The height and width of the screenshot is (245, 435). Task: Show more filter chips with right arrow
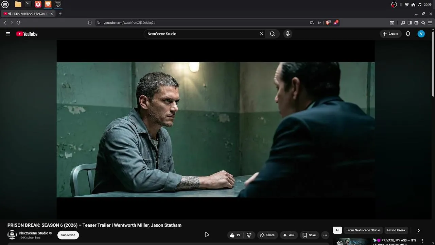pos(418,230)
